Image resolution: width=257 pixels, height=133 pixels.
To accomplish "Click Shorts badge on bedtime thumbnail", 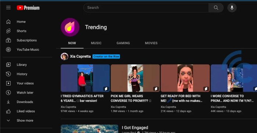I will pyautogui.click(x=206, y=89).
